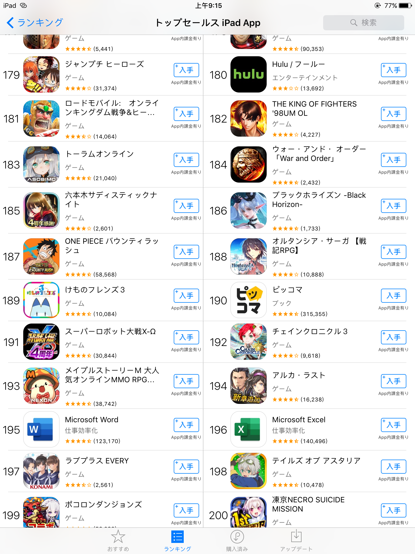Open the おすすめ star tab
Viewport: 415px width, 554px height.
coord(118,540)
